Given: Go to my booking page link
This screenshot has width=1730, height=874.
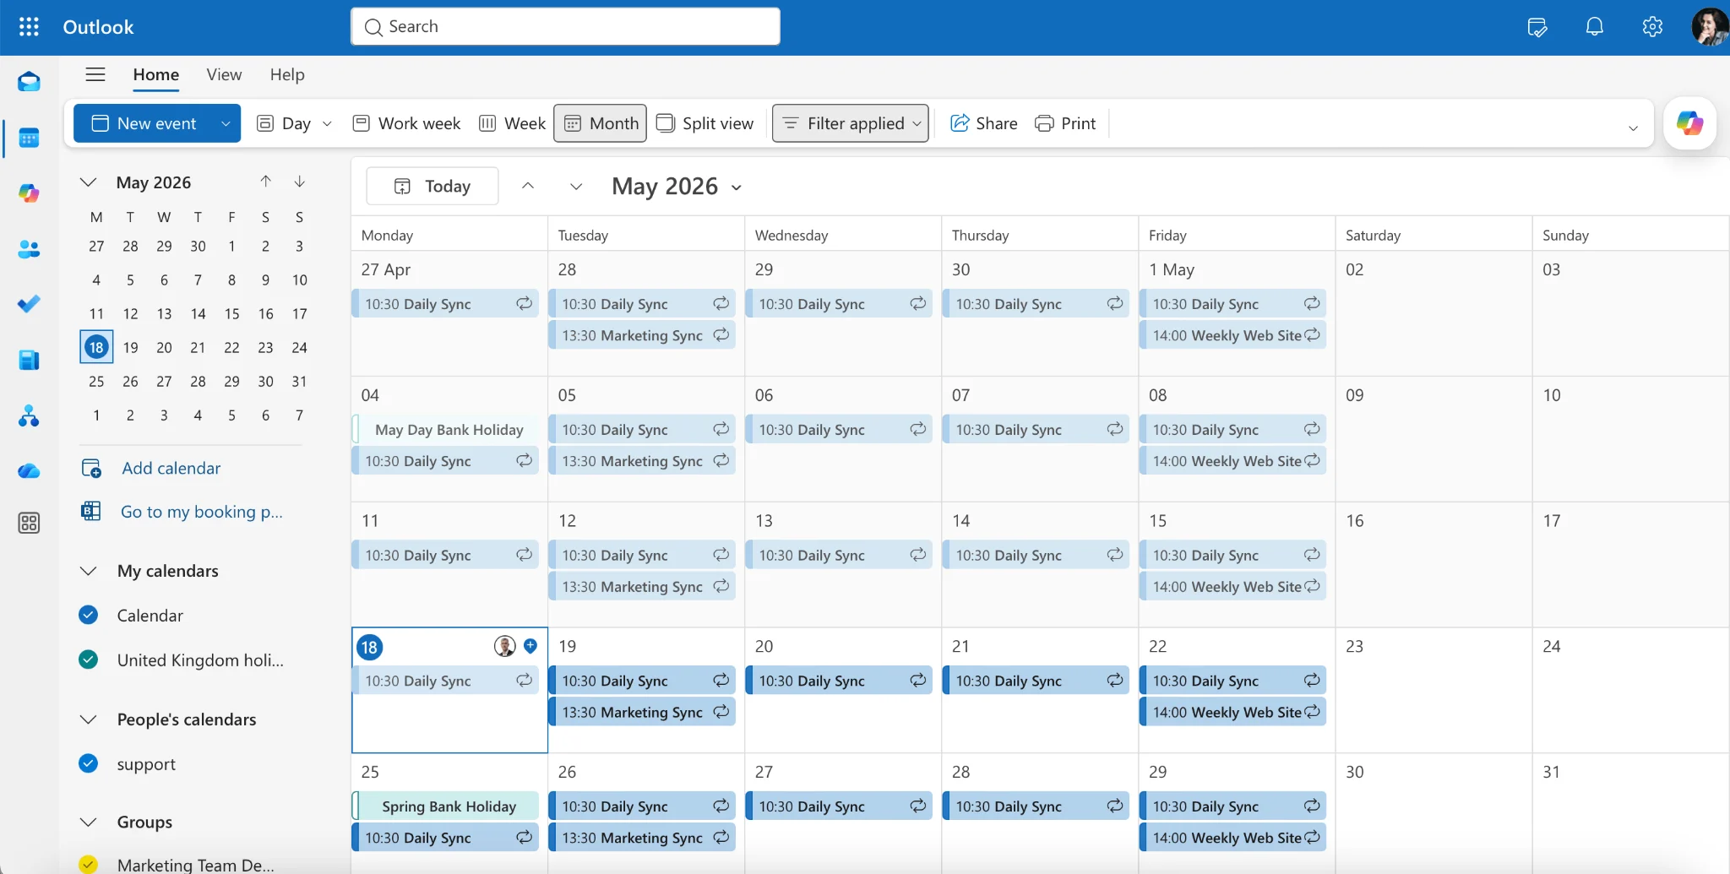Looking at the screenshot, I should (x=201, y=511).
